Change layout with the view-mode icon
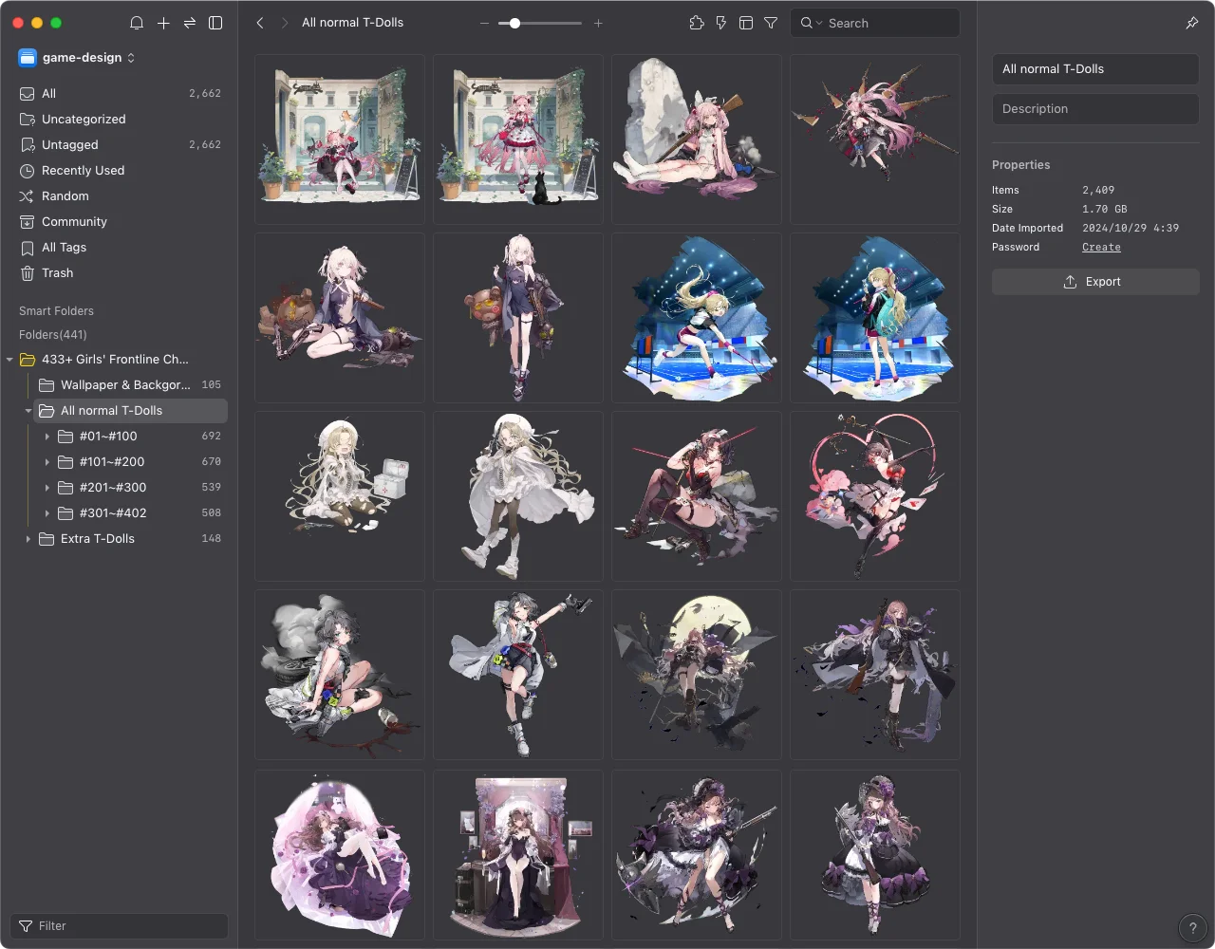Image resolution: width=1215 pixels, height=949 pixels. [746, 23]
